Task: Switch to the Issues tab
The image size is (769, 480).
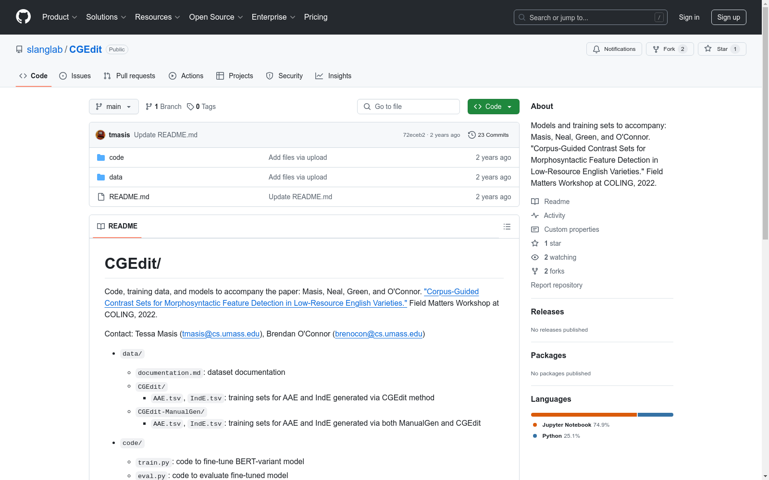Action: click(x=75, y=76)
